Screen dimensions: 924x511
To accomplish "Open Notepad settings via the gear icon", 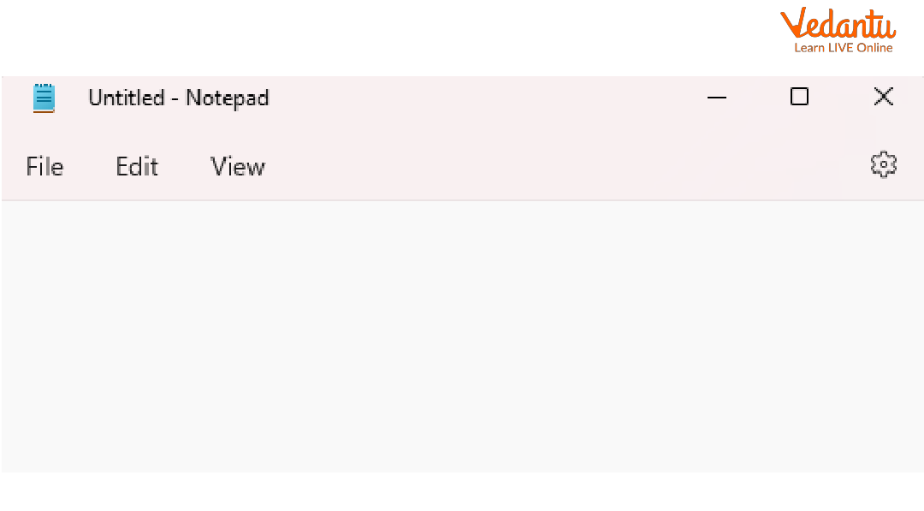I will (883, 164).
